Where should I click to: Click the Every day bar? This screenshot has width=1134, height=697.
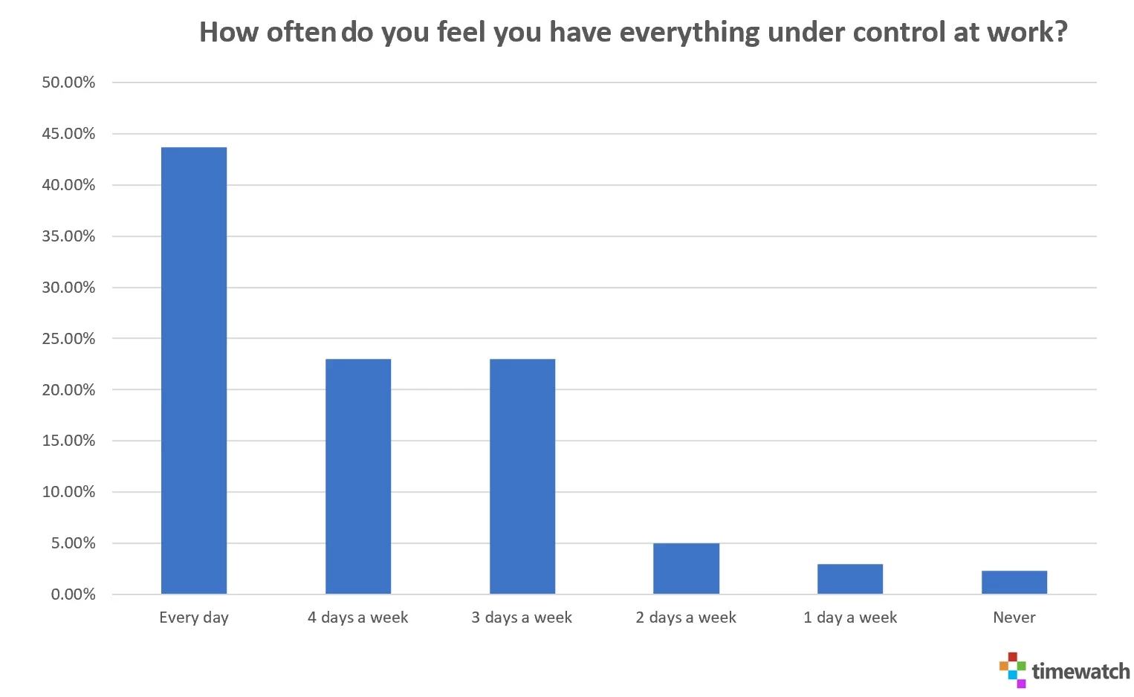point(194,370)
